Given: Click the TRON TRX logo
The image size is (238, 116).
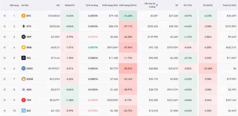Looking at the screenshot, I should pos(24,100).
